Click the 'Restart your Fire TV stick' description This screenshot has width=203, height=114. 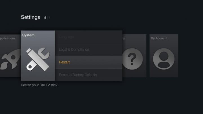[x=39, y=85]
